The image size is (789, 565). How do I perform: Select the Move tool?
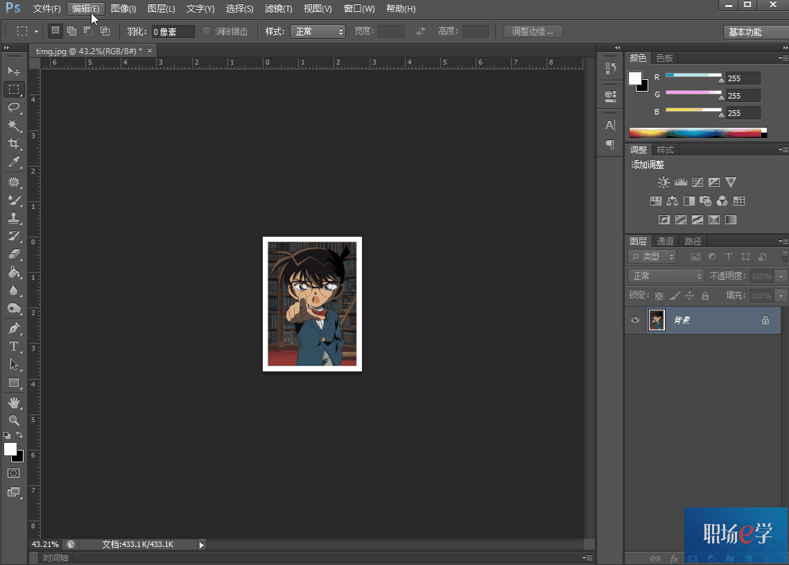point(13,71)
